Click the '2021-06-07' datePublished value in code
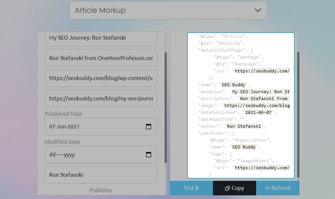Viewport: 335px width, 199px height. (258, 112)
